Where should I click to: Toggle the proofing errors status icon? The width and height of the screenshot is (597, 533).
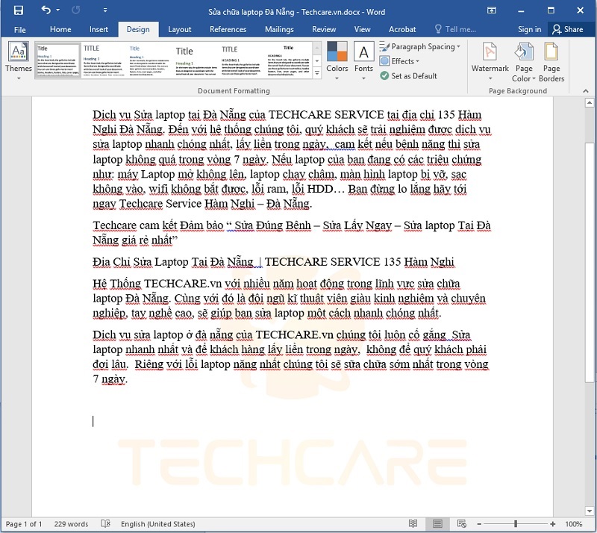tap(106, 524)
